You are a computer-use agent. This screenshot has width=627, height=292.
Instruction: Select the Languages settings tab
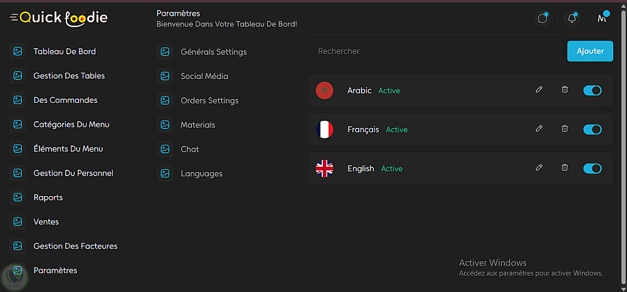[x=201, y=174]
